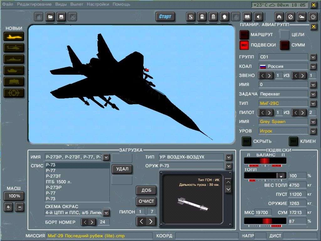Click the down arrow beside weapon preview
The image size is (321, 241).
(228, 190)
